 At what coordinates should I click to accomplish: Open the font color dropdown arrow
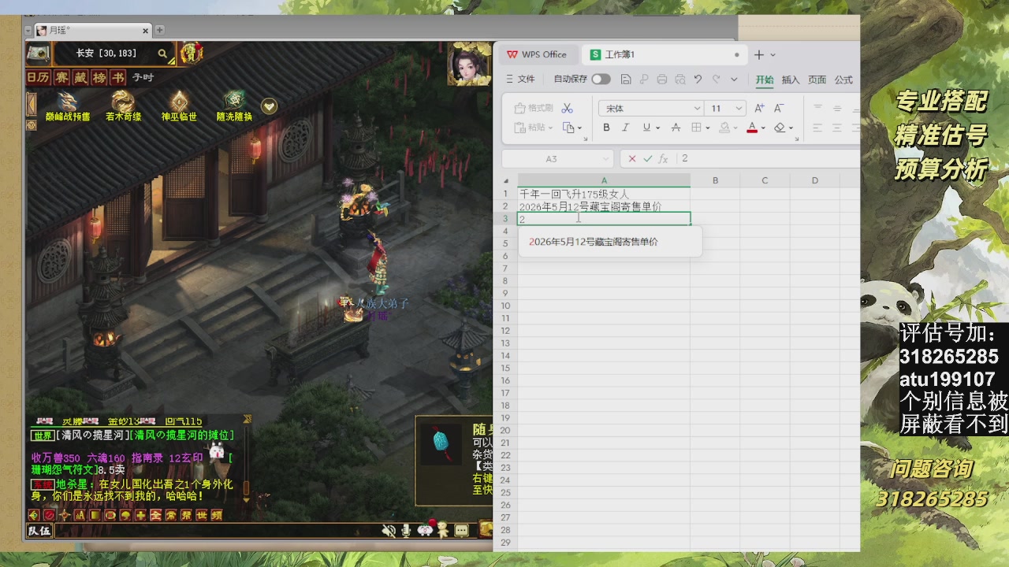coord(763,128)
